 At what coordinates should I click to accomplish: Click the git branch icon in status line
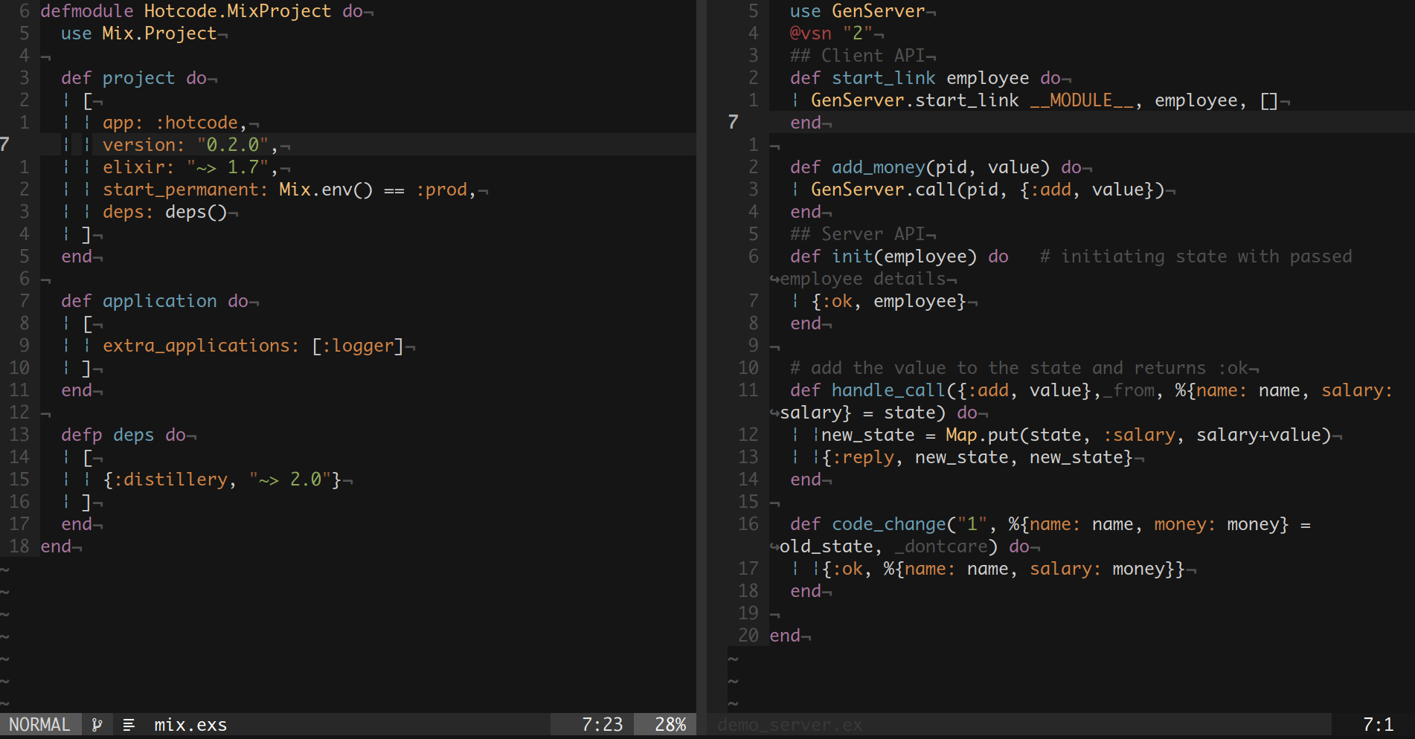click(97, 725)
